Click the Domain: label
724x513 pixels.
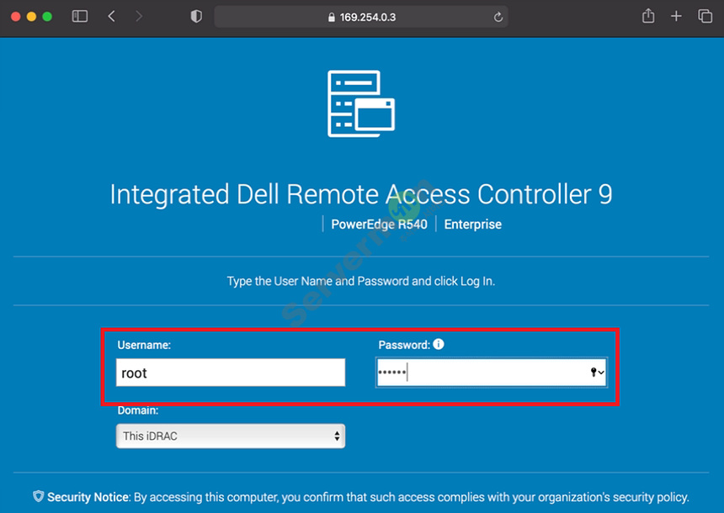pyautogui.click(x=137, y=410)
